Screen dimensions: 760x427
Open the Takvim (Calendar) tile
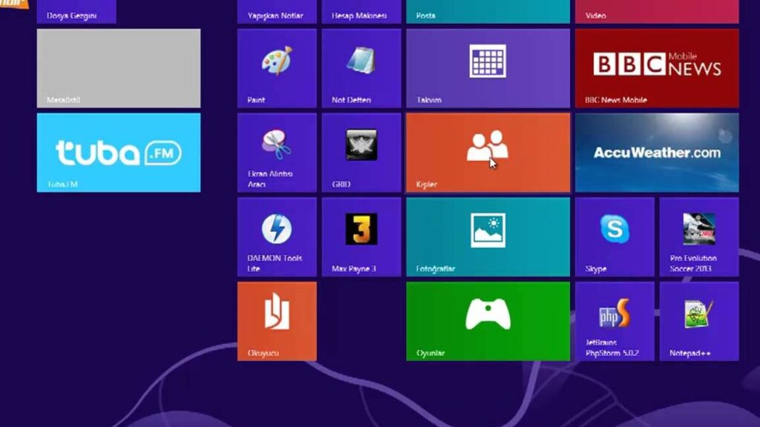tap(487, 68)
